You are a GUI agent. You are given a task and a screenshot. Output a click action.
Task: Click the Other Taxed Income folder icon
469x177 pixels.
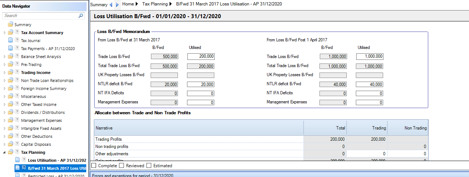pyautogui.click(x=11, y=104)
